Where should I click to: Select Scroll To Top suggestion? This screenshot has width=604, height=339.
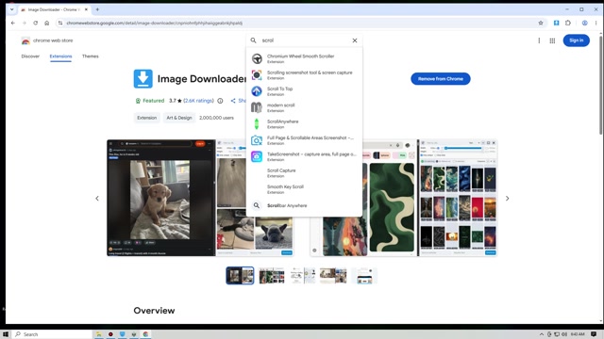point(304,91)
